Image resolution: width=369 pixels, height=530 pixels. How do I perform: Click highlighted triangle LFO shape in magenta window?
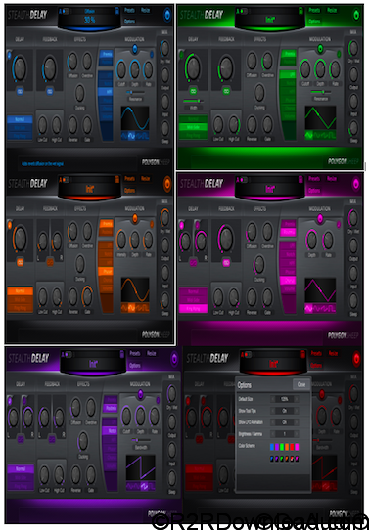point(309,308)
